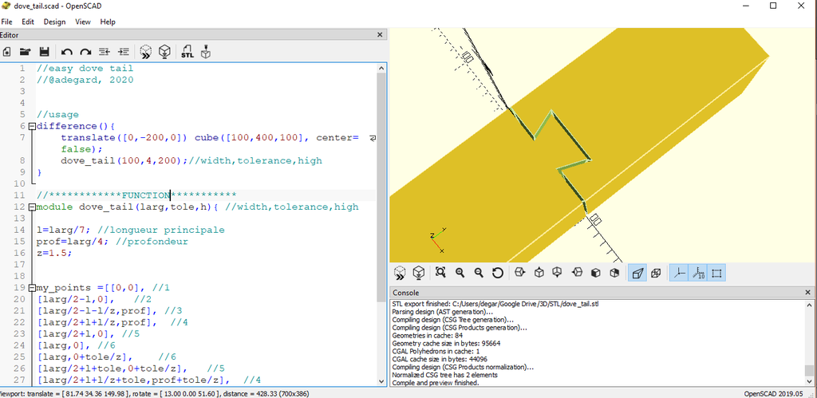Toggle Show Edges in viewport toolbar
817x398 pixels.
click(x=716, y=273)
